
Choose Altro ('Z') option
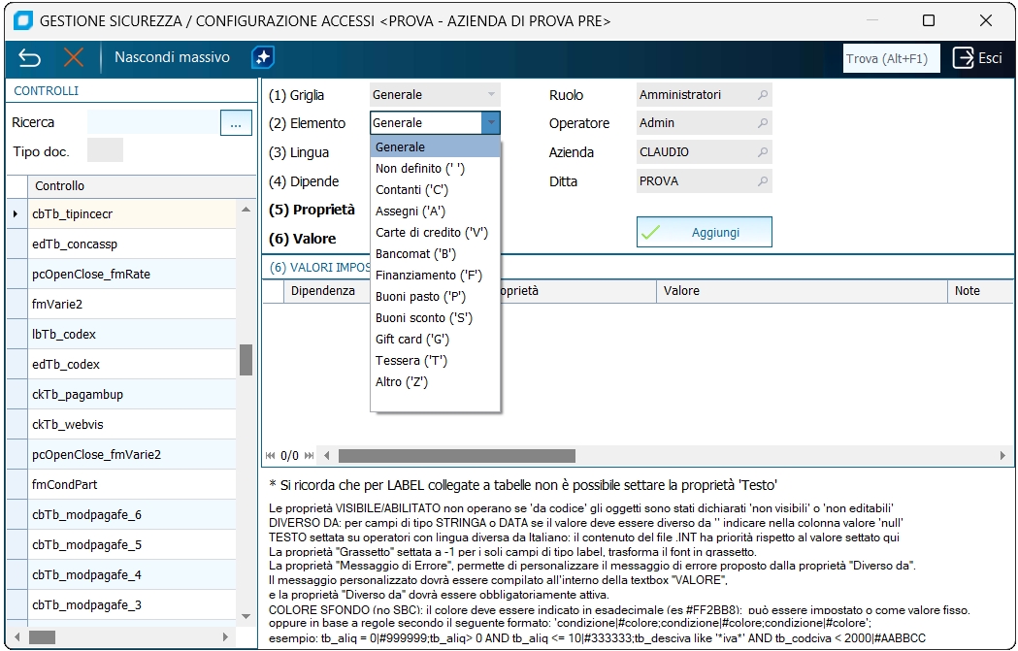[x=435, y=382]
